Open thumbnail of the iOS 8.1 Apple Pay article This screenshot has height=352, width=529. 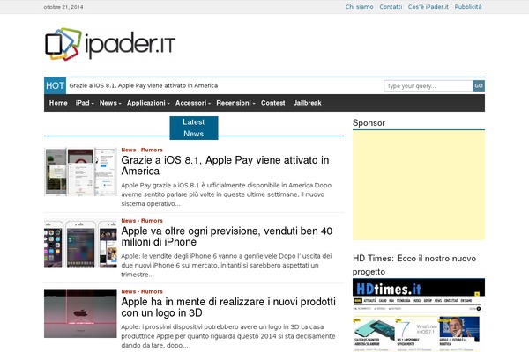pyautogui.click(x=80, y=172)
